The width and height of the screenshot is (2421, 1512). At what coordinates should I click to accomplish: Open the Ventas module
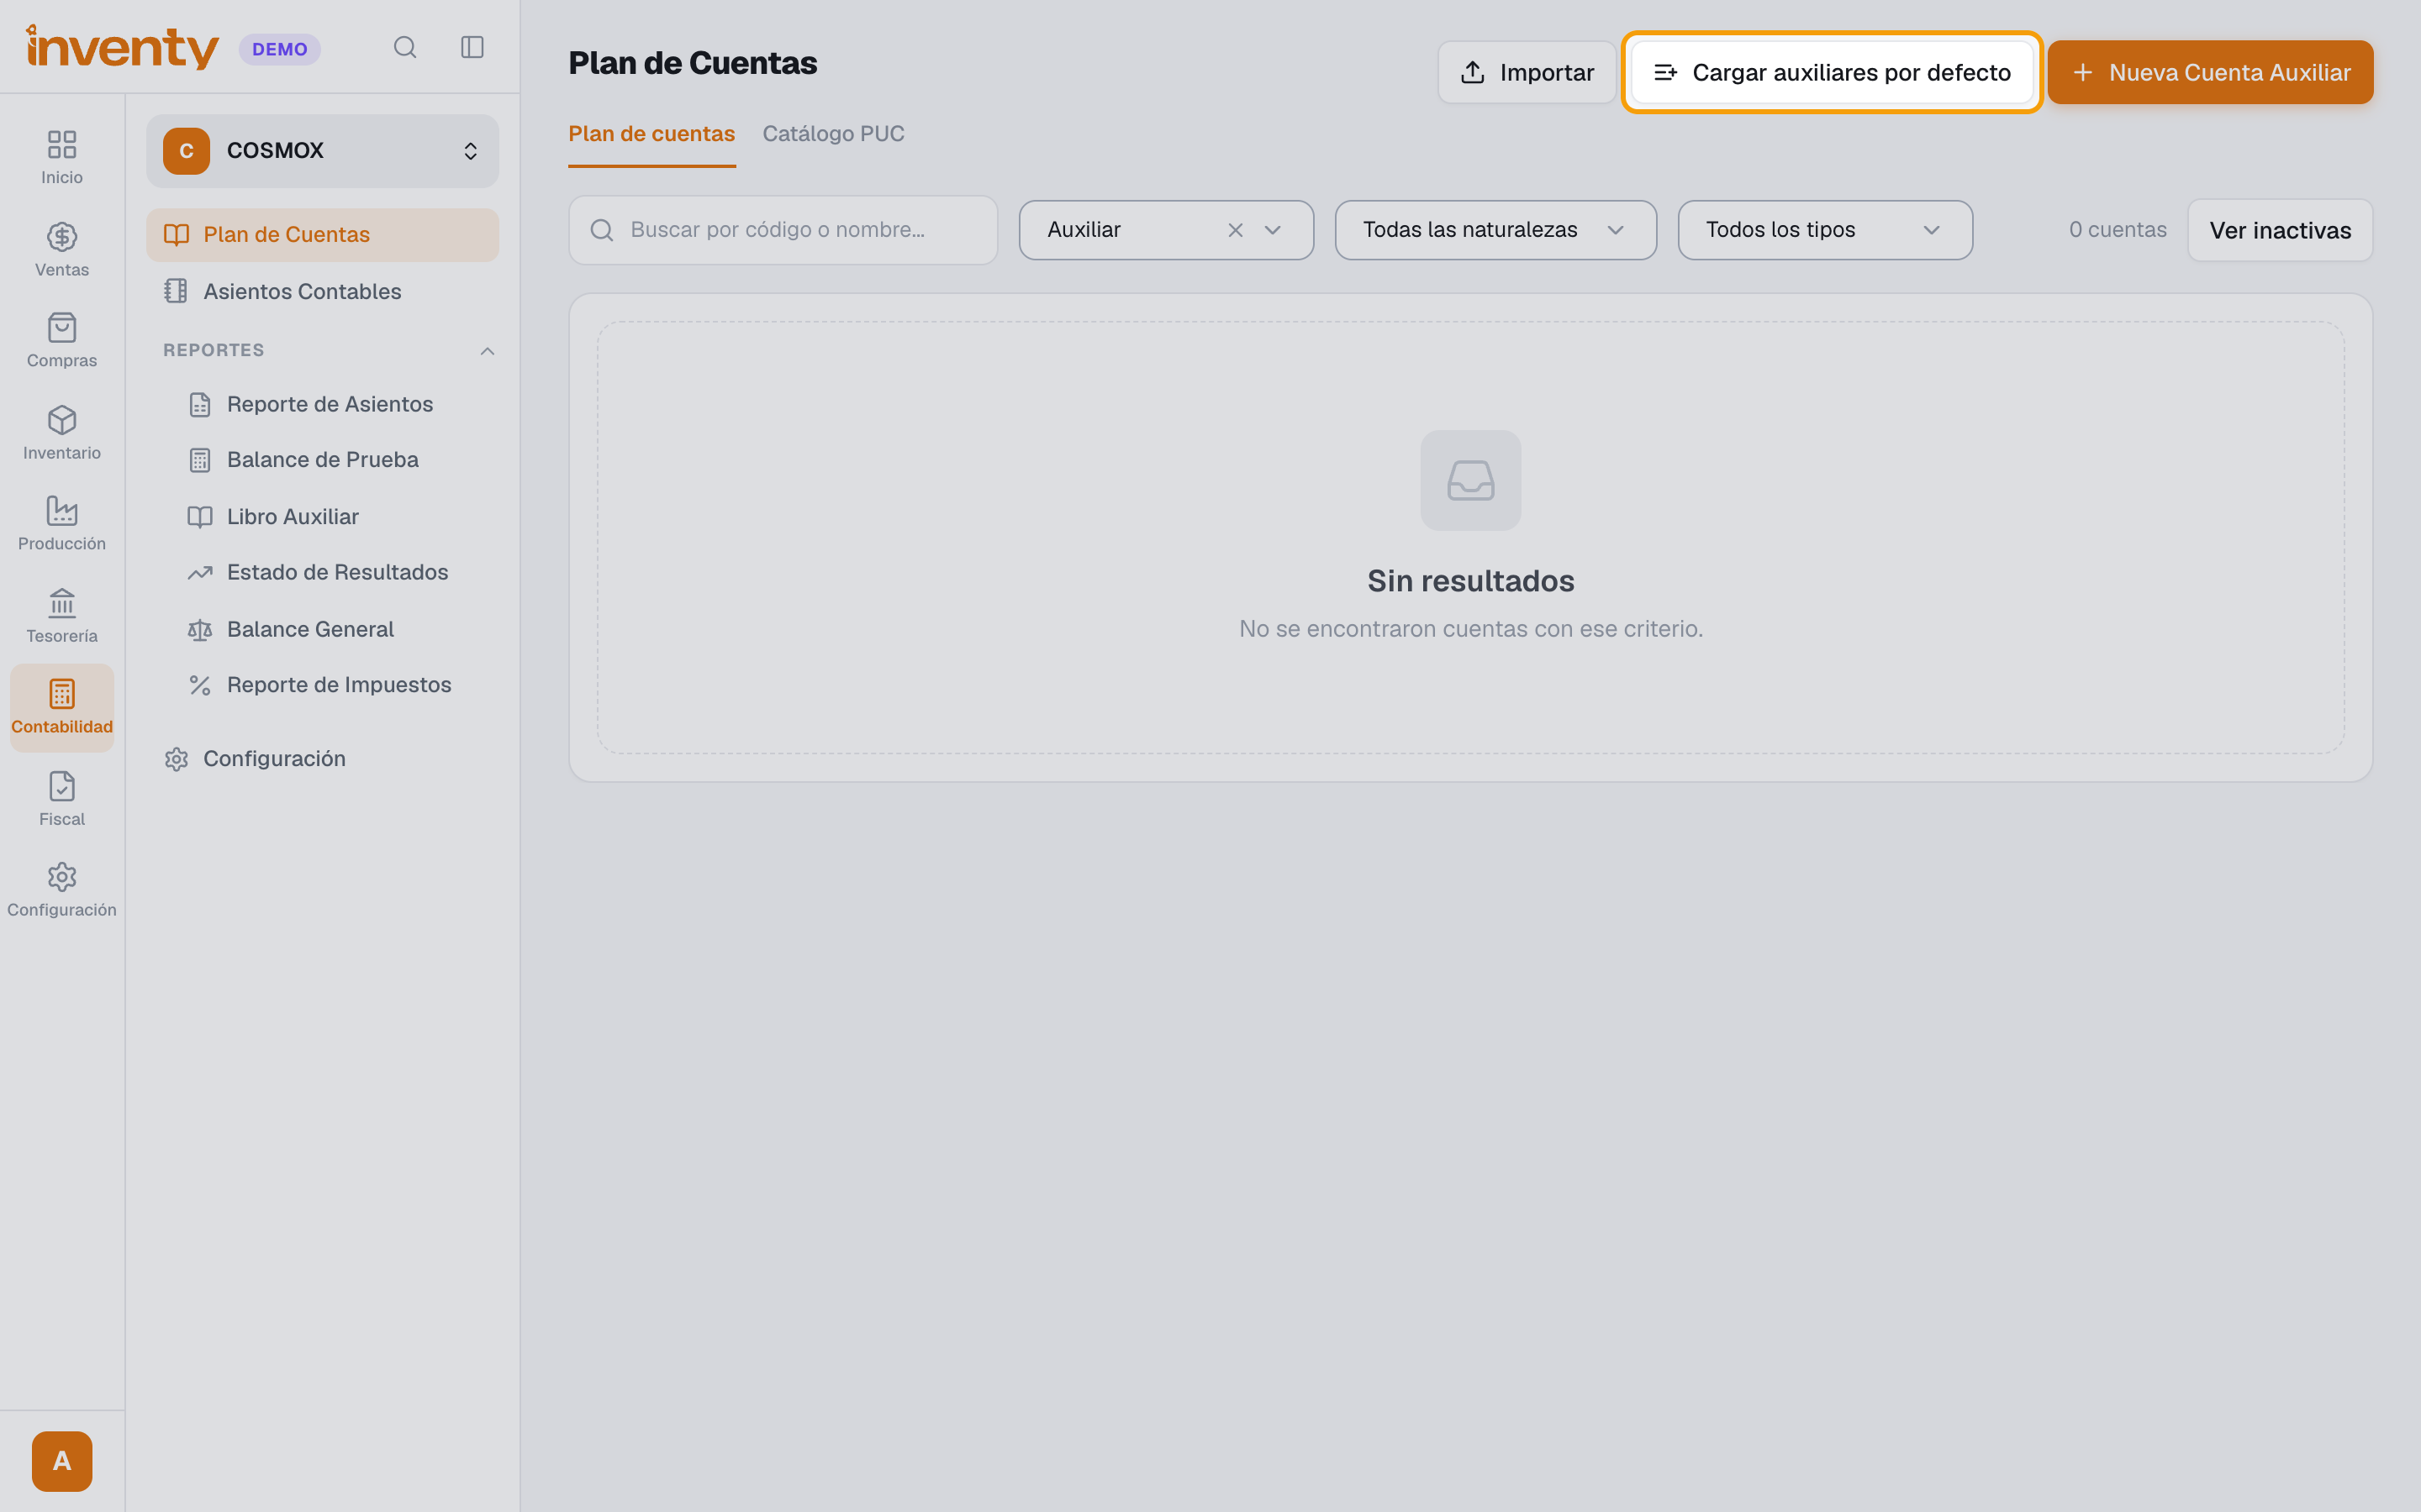click(62, 249)
